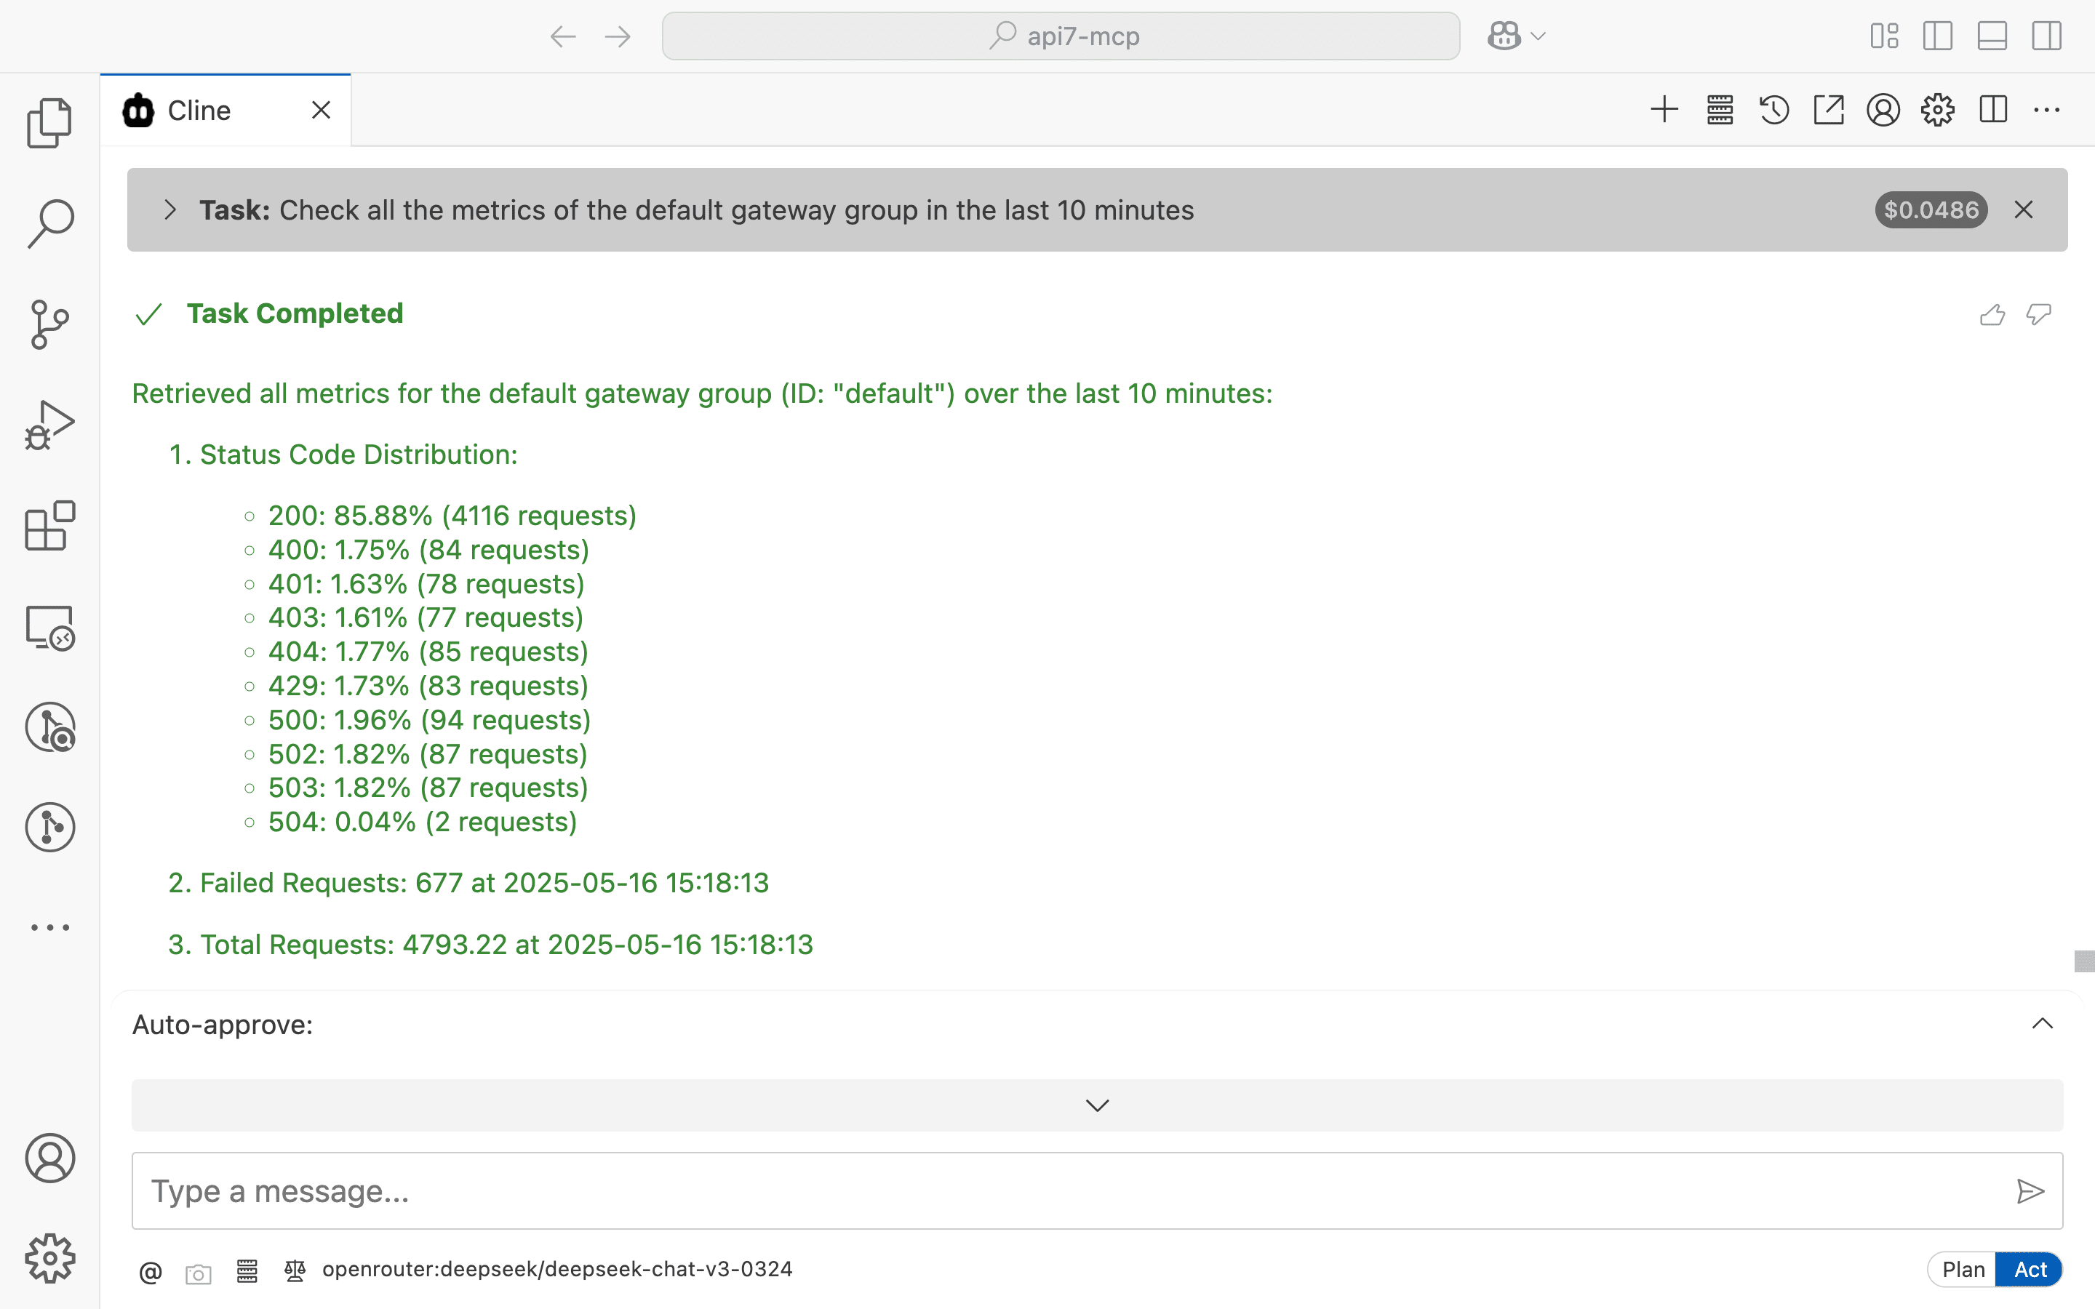
Task: Open the Source Control view
Action: click(49, 324)
